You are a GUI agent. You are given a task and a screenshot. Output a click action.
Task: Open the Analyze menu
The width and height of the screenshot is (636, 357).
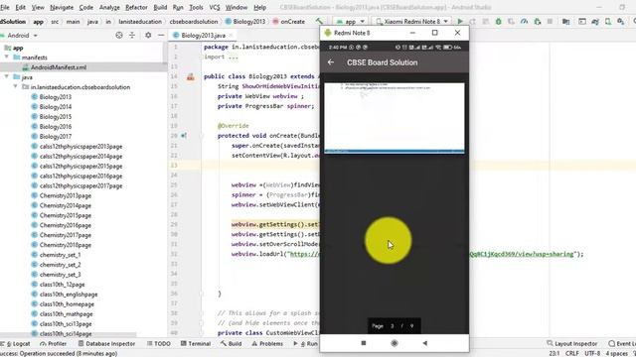(x=109, y=7)
